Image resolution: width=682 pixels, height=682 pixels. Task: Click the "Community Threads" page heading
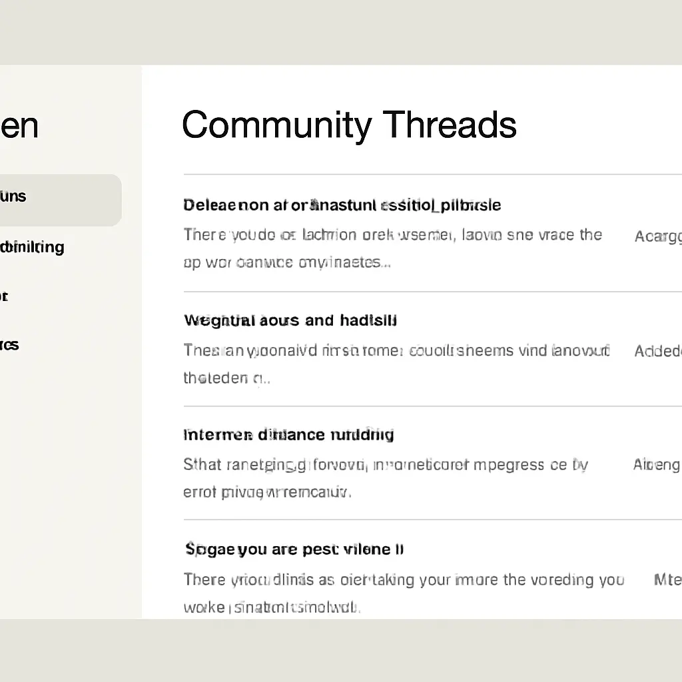click(x=349, y=125)
